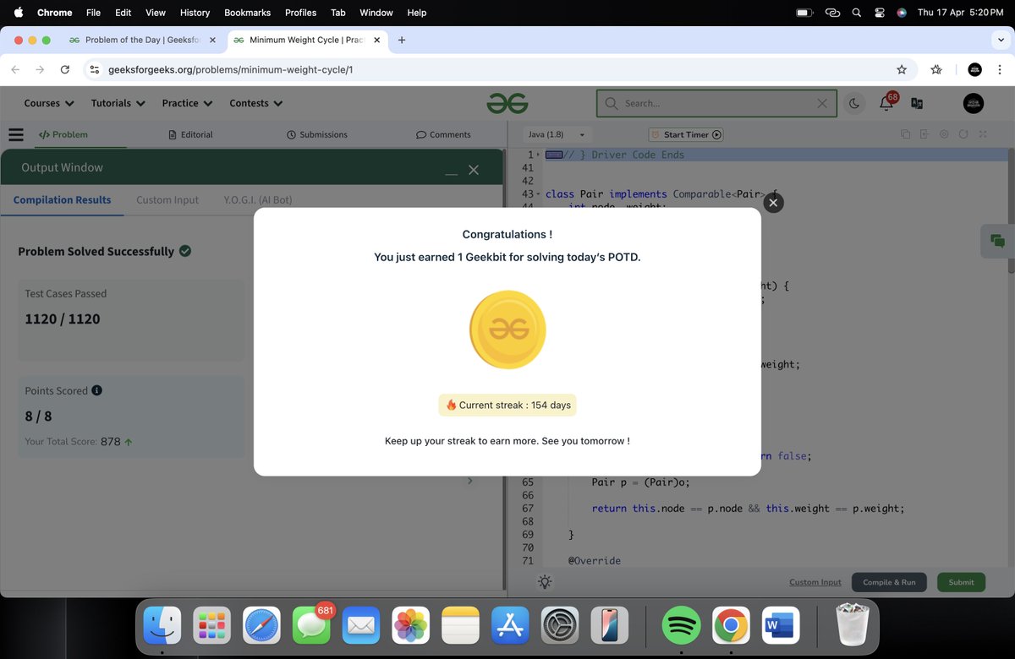Bookmark this page with the star icon
The width and height of the screenshot is (1015, 659).
pos(902,69)
